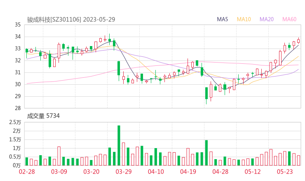The image size is (305, 181).
Task: Click the 05-12 date axis label
Action: click(253, 172)
